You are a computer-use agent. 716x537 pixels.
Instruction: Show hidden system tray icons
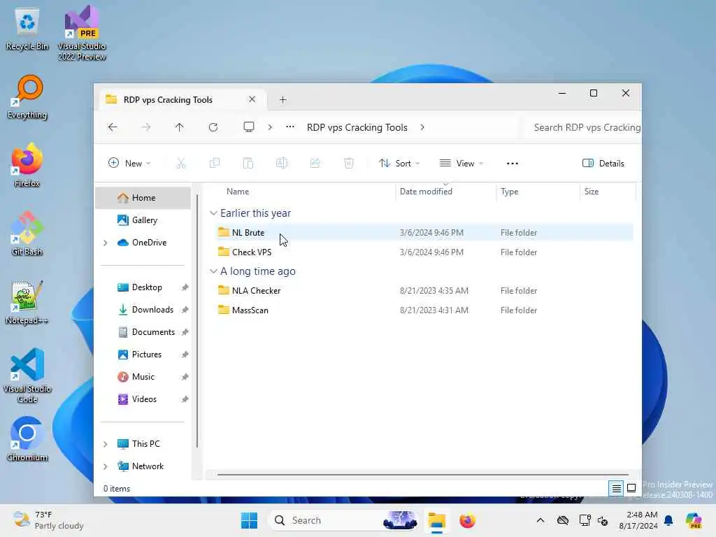point(540,520)
